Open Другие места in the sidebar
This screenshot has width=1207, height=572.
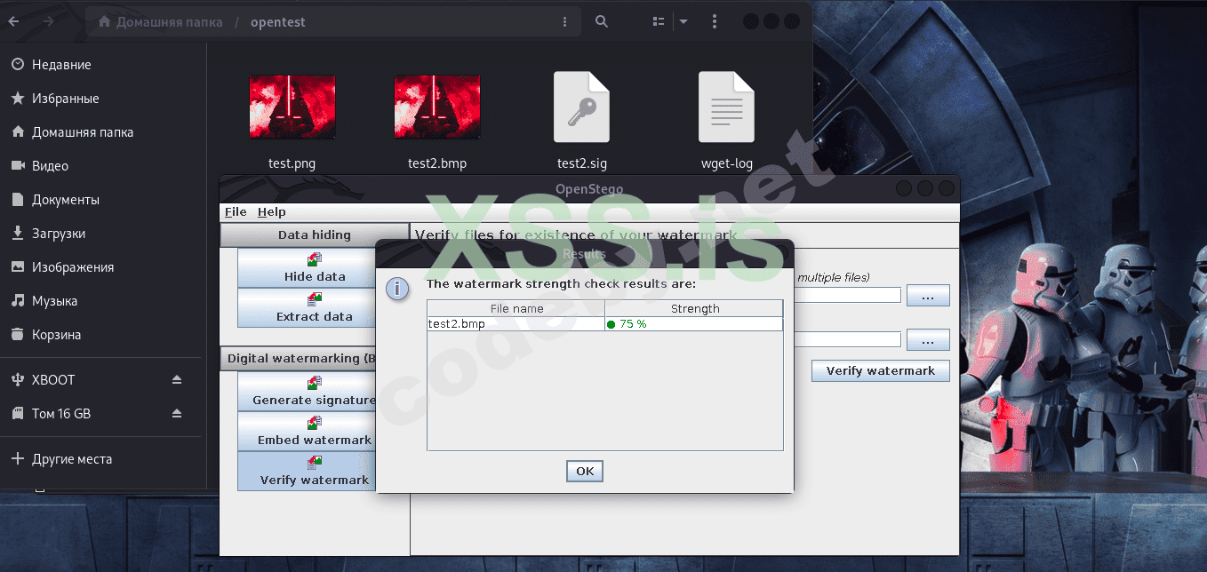[103, 459]
